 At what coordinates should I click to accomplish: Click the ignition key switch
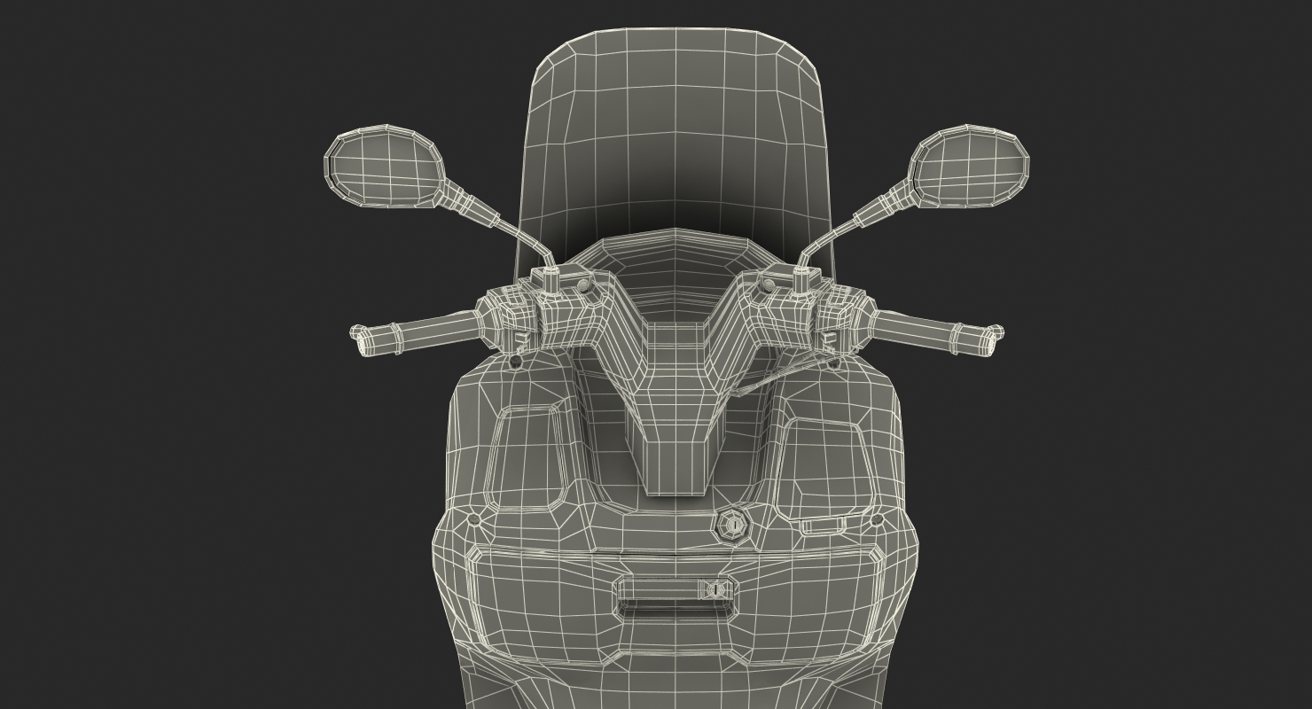pyautogui.click(x=733, y=525)
